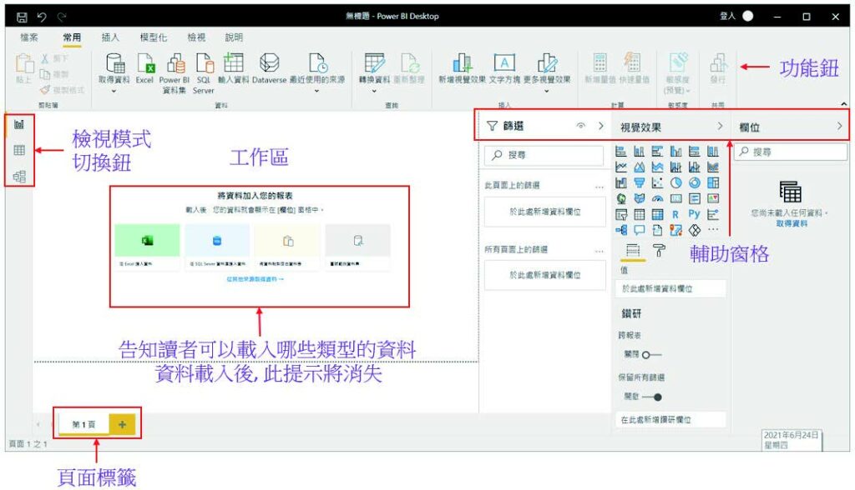Toggle 保留所有篩選 switch
The width and height of the screenshot is (855, 490).
click(x=652, y=397)
